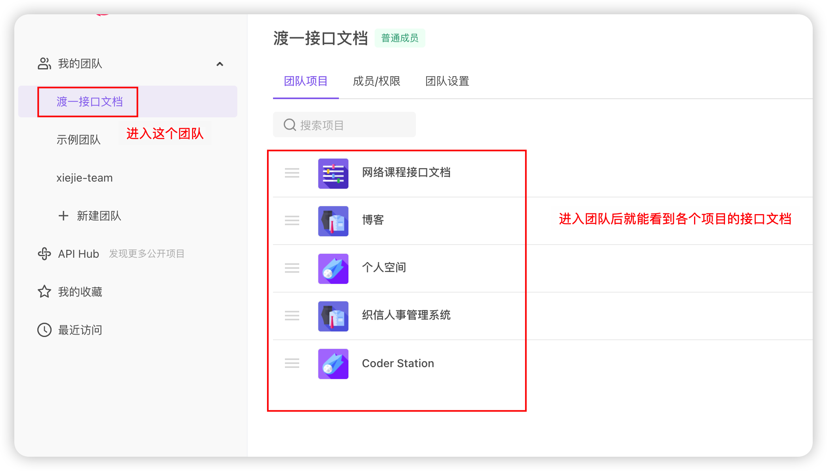Click drag handle of 网络课程接口文档 row
This screenshot has width=827, height=471.
tap(292, 173)
